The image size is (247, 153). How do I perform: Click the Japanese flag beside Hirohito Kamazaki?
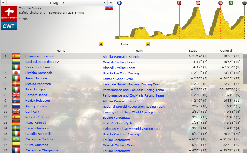click(x=16, y=73)
